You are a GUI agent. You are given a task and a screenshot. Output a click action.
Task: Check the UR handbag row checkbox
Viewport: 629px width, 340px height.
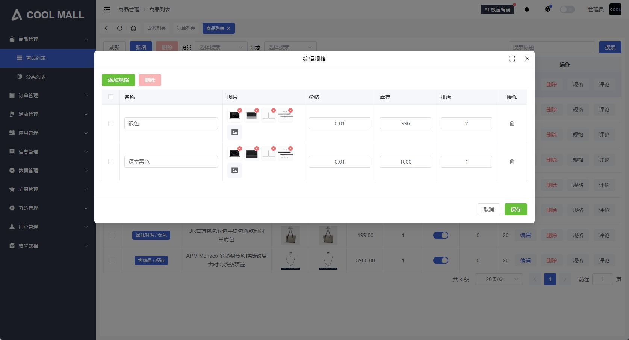(112, 235)
